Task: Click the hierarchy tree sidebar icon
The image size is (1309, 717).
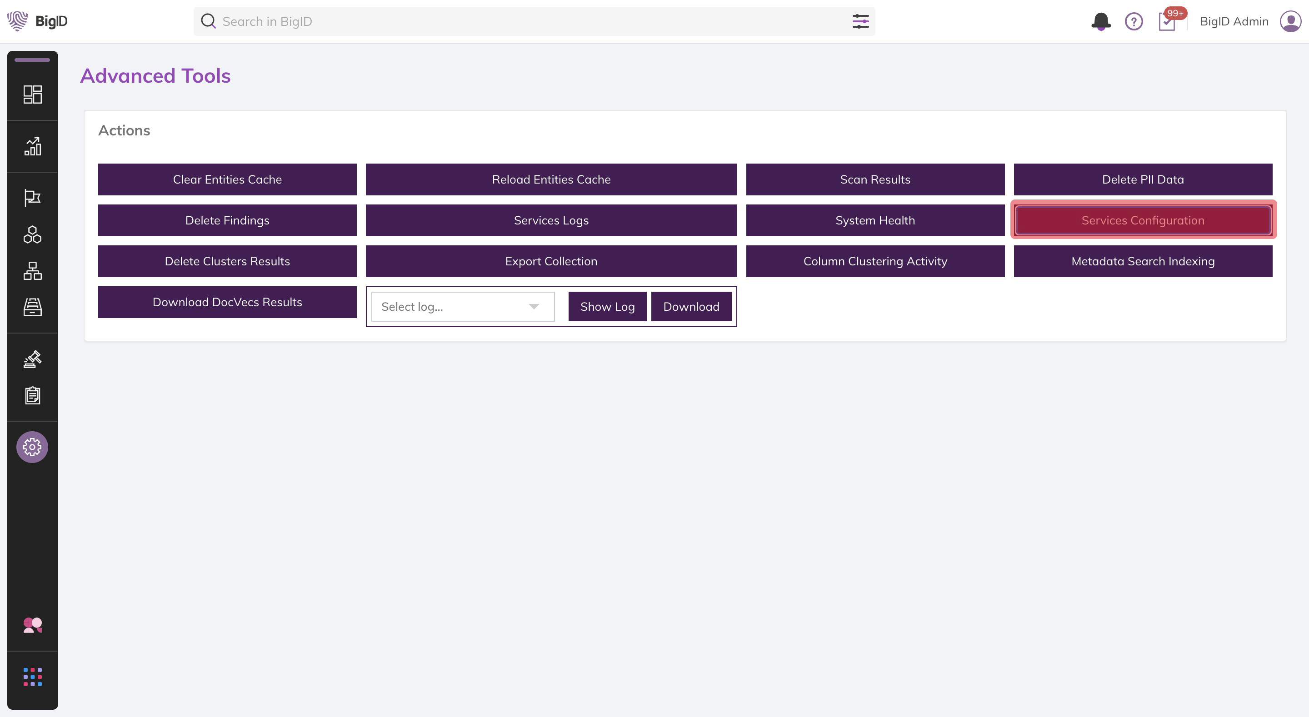Action: pyautogui.click(x=33, y=271)
